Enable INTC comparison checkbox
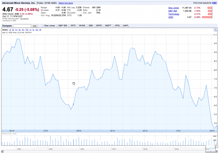 69,25
